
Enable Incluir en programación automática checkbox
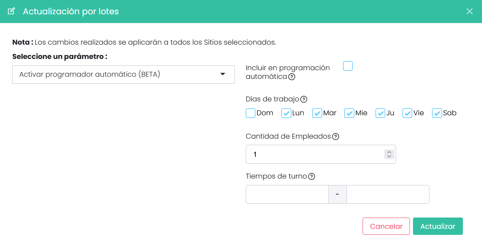point(348,66)
